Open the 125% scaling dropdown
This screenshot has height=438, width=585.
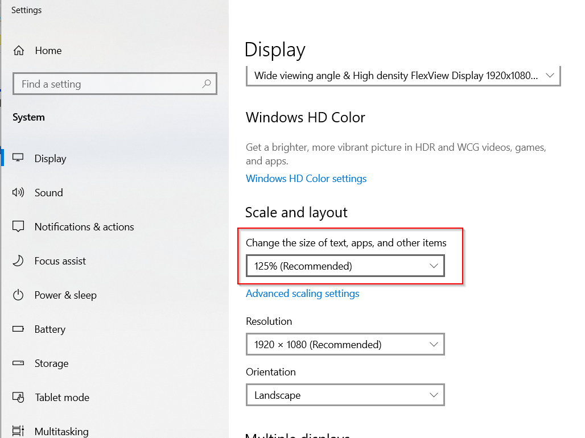345,266
